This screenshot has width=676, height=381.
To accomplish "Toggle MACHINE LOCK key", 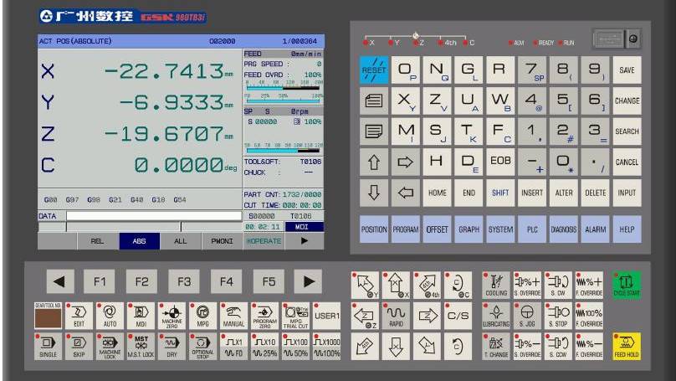I will [x=110, y=347].
